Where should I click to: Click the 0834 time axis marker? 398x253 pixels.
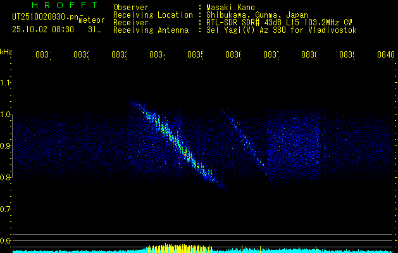[x=157, y=54]
